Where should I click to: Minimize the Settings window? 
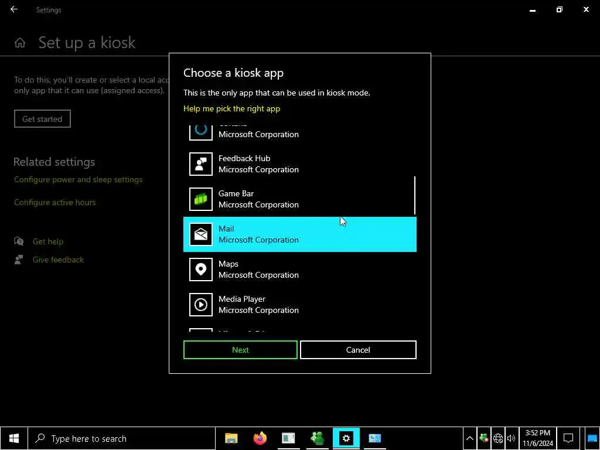[x=532, y=9]
